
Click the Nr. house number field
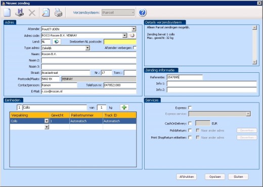[106, 73]
